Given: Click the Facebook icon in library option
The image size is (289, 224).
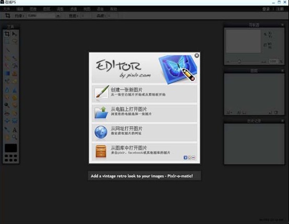Looking at the screenshot, I should point(185,157).
